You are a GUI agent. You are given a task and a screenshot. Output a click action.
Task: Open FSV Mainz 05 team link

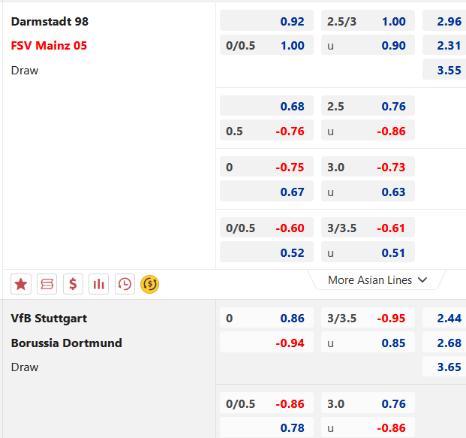point(49,46)
